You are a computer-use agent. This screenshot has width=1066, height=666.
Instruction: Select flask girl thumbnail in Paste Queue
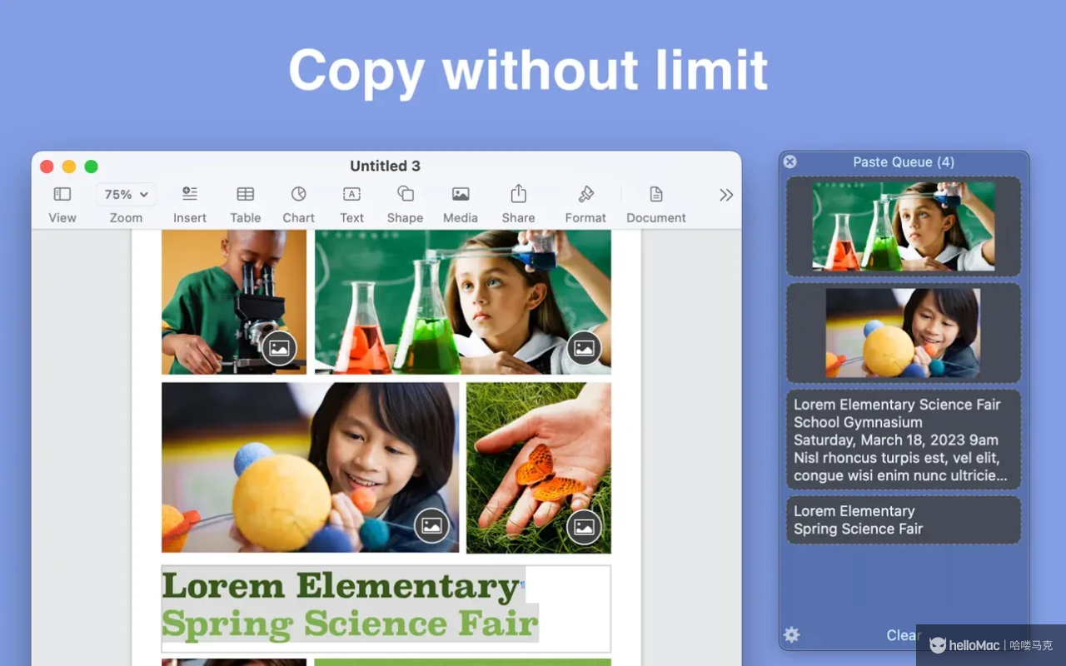pos(904,226)
